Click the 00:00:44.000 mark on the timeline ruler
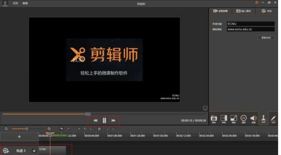 tap(92, 136)
